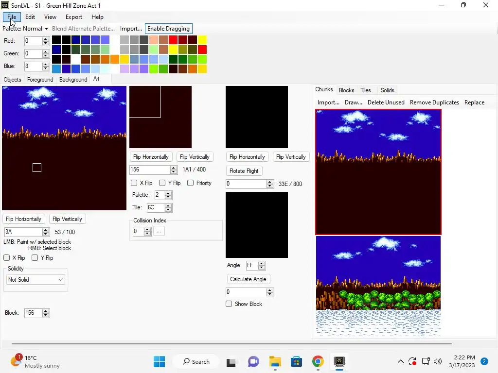
Task: Enable the Show Block checkbox
Action: pos(229,304)
